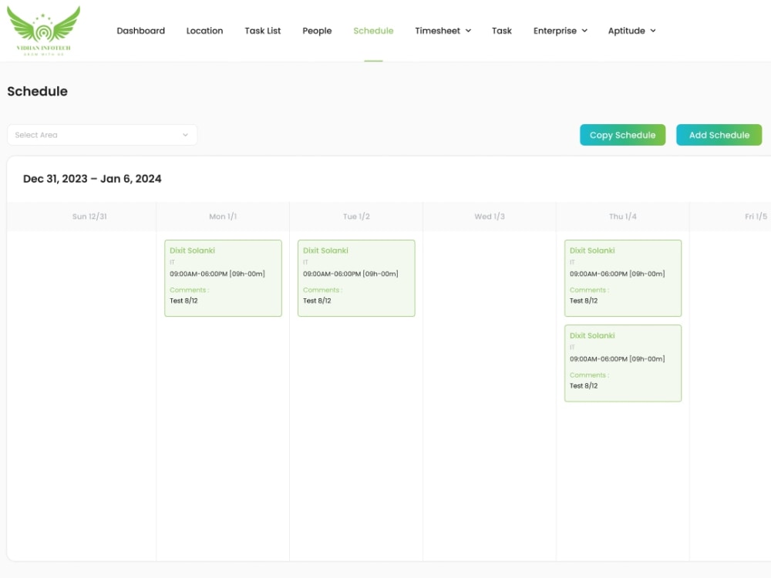Viewport: 771px width, 578px height.
Task: Expand the Timesheet dropdown menu
Action: pyautogui.click(x=443, y=31)
